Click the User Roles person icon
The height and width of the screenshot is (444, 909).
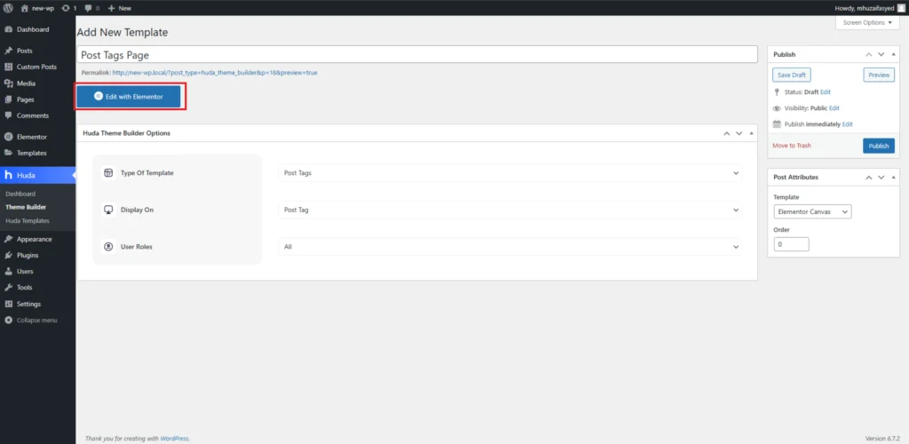[107, 247]
